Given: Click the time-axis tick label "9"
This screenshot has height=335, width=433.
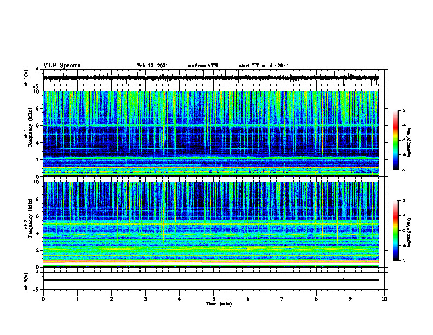Looking at the screenshot, I should pos(350,299).
